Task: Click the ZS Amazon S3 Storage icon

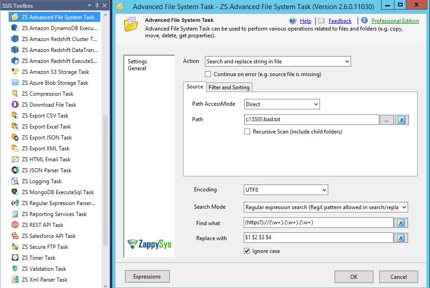Action: pyautogui.click(x=15, y=72)
